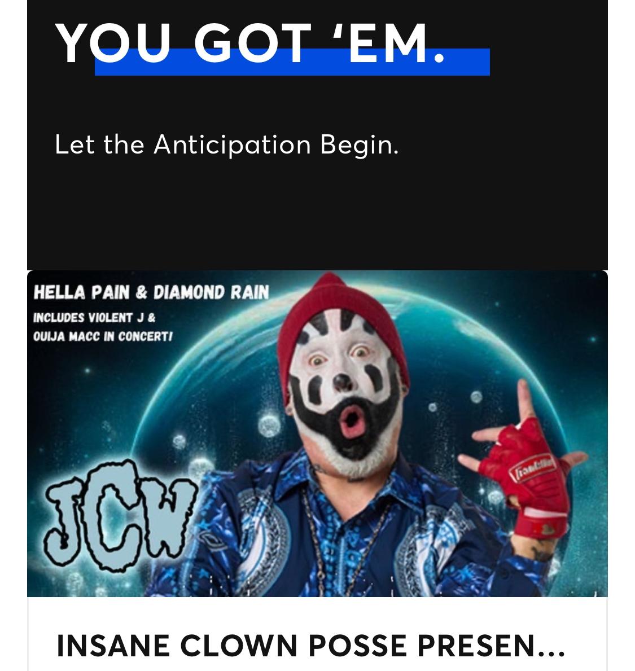Tap the INCLUDES VIOLENT J & line

tap(94, 318)
